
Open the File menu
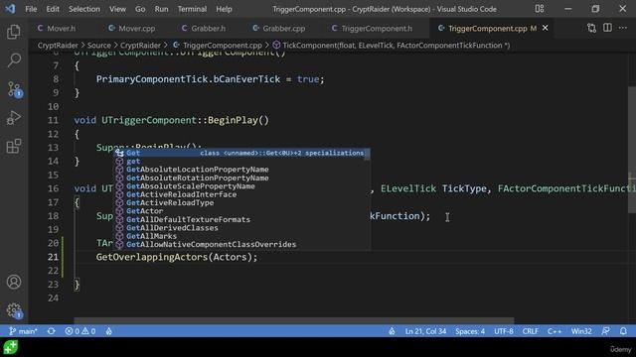pos(31,9)
